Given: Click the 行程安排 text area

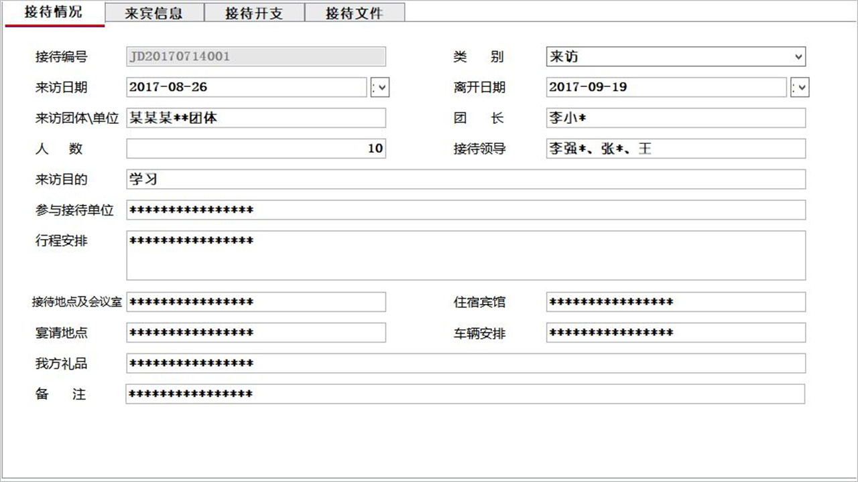Looking at the screenshot, I should coord(465,254).
